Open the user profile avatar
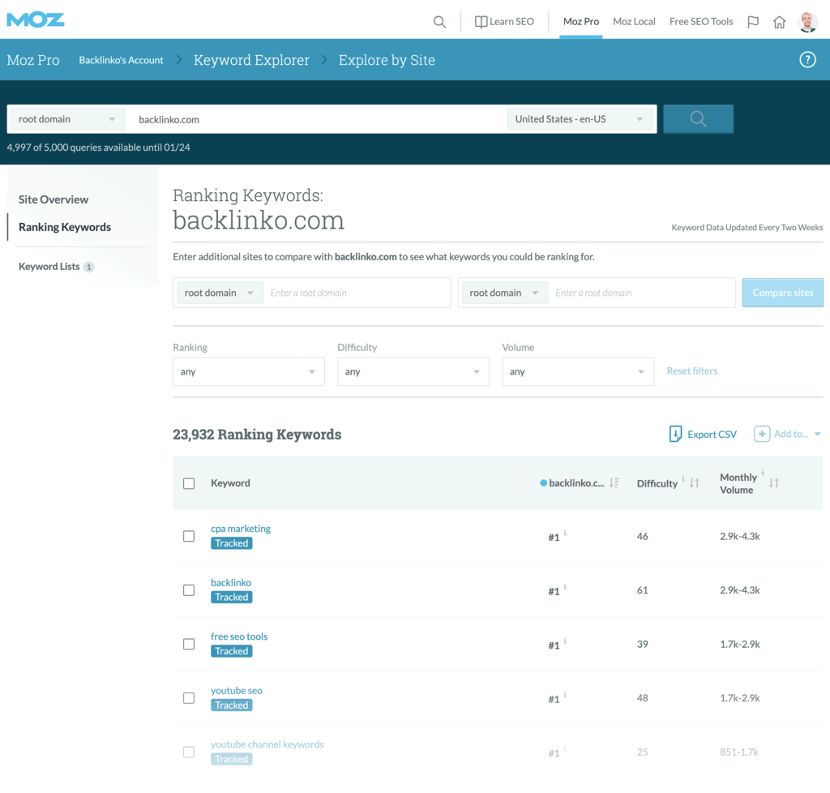 click(x=807, y=22)
